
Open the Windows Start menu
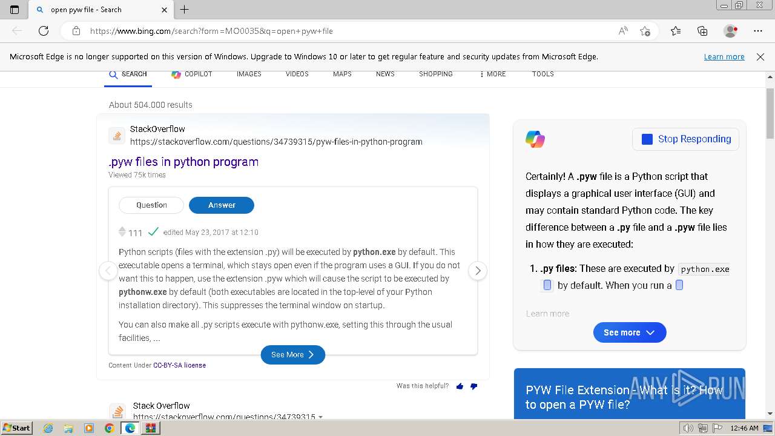[x=17, y=428]
